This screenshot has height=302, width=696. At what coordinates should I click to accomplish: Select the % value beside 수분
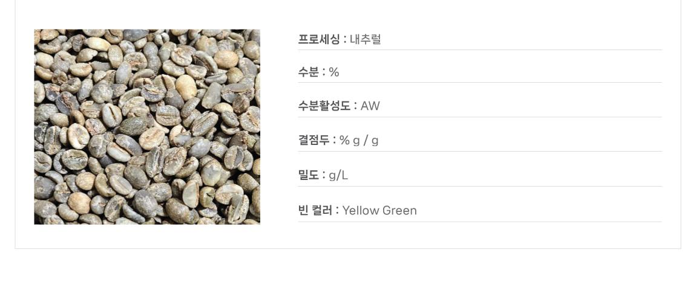334,72
